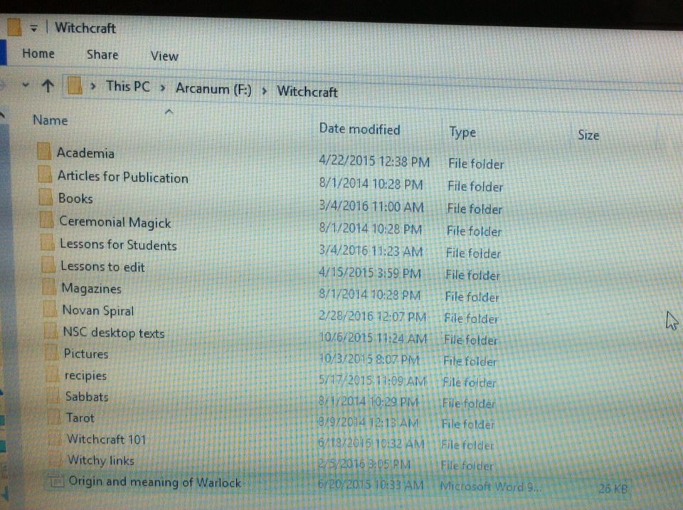The width and height of the screenshot is (683, 510).
Task: Open the Share ribbon tab
Action: (102, 54)
